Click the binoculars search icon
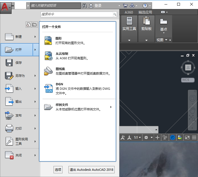This screenshot has width=198, height=177. pos(84,6)
